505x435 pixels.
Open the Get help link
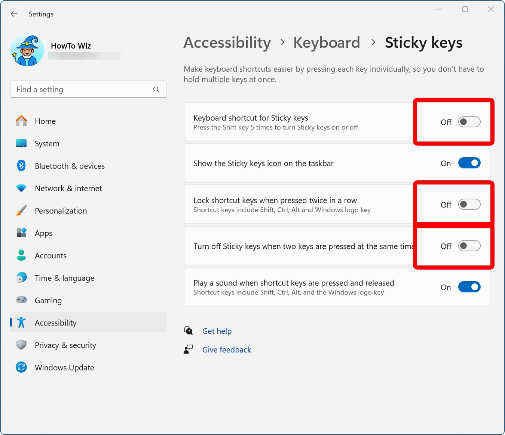(x=217, y=331)
